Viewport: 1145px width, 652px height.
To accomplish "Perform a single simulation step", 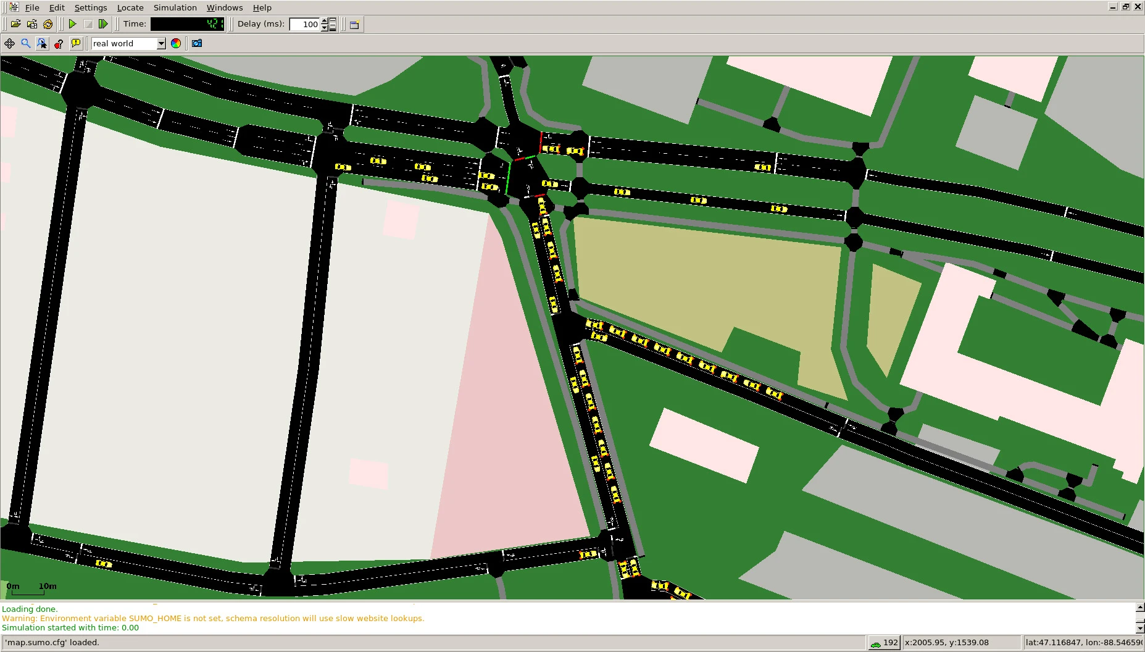I will [103, 23].
